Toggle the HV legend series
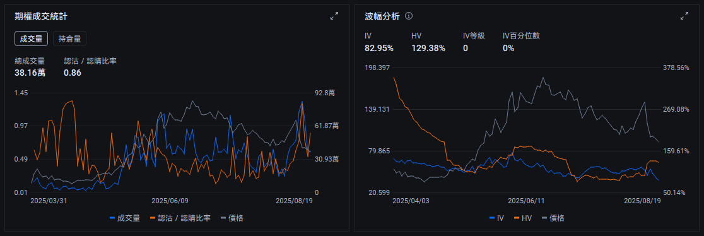The image size is (704, 236). pos(524,218)
